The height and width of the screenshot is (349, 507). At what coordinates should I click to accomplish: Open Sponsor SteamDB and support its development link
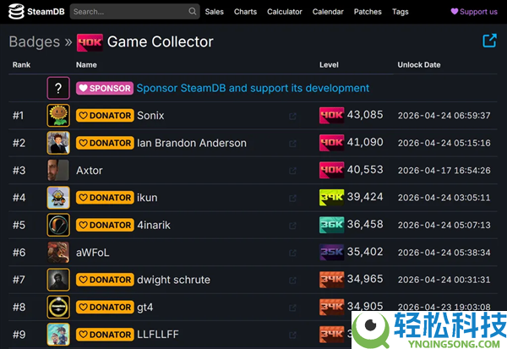tap(253, 88)
